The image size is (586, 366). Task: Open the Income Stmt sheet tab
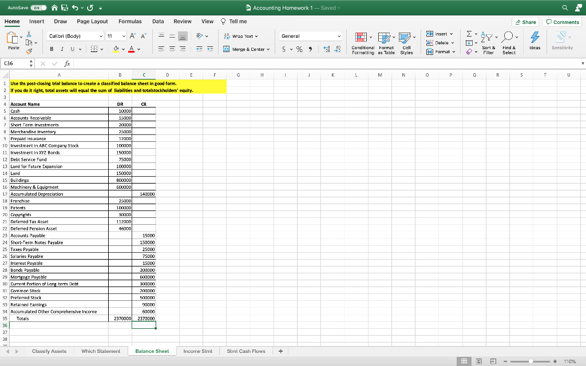pos(198,351)
